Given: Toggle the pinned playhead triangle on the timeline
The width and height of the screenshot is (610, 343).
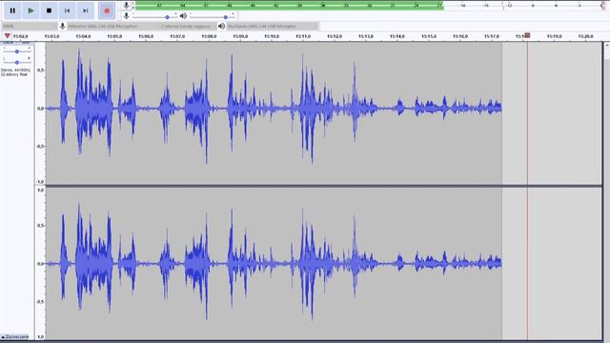Looking at the screenshot, I should click(7, 36).
